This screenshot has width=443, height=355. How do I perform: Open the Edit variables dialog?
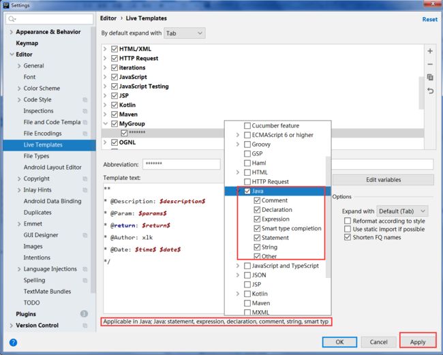[x=383, y=180]
